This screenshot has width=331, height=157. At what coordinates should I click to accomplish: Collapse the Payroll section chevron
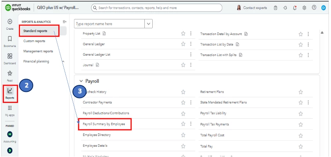(x=81, y=81)
